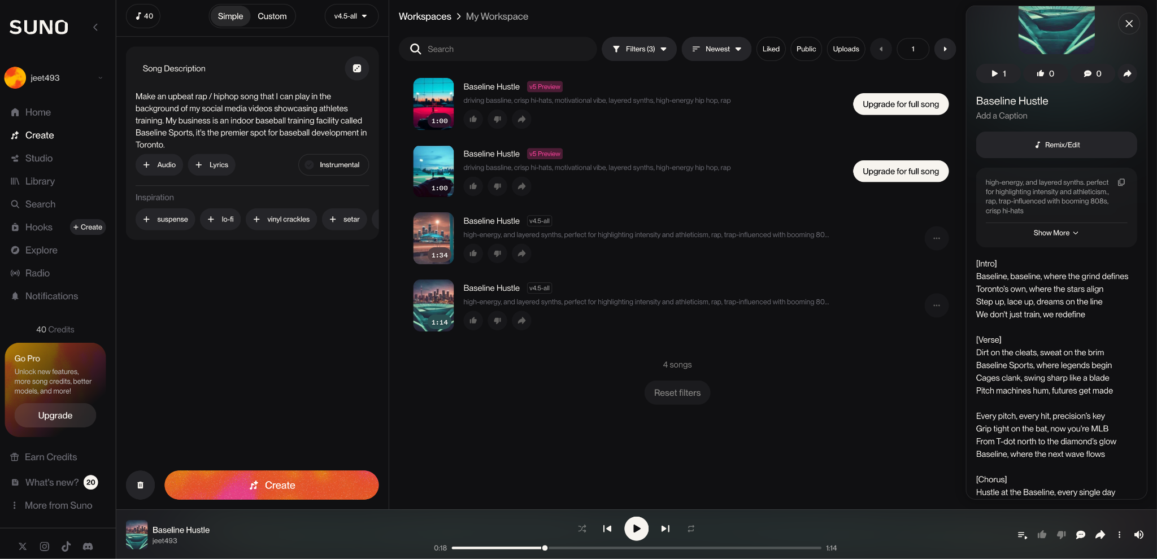The image size is (1157, 559).
Task: Open more options for the 1:34 song
Action: (937, 238)
